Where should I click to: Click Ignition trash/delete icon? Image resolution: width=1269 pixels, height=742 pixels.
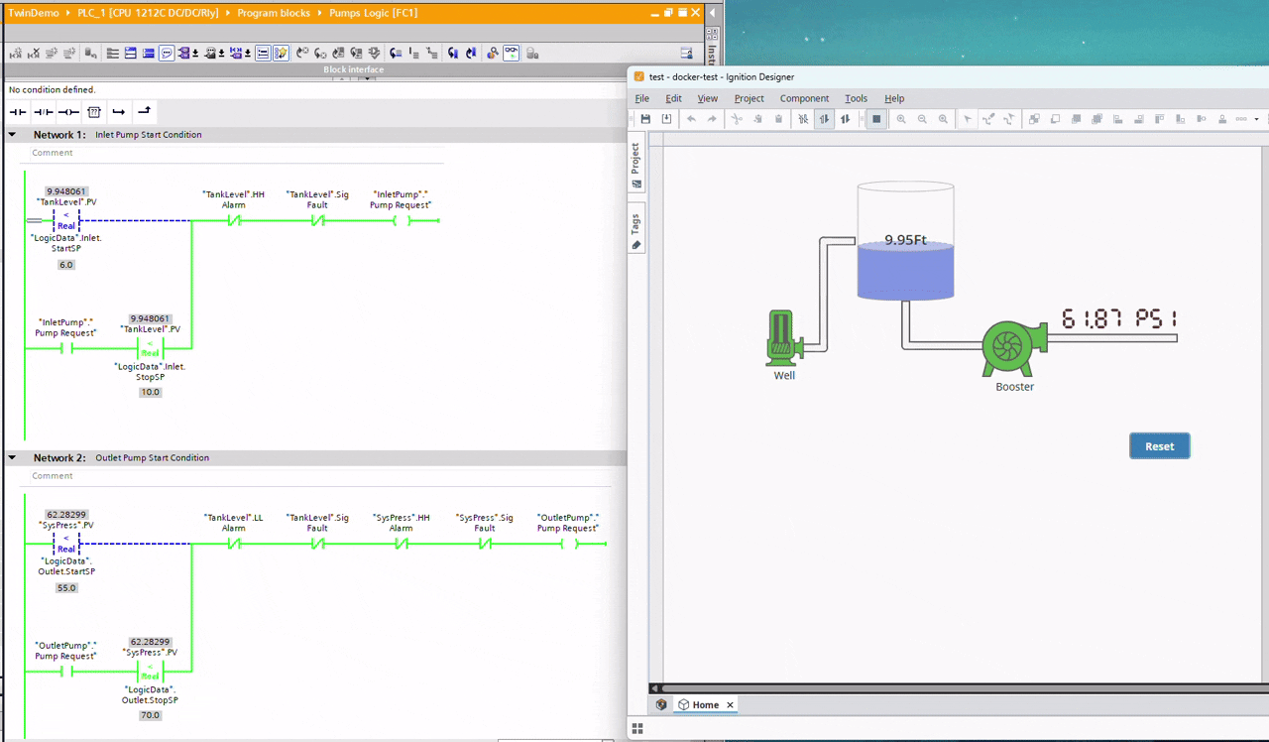778,119
